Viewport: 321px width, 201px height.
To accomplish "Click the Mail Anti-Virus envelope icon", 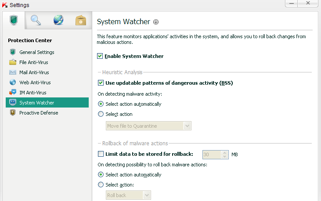I will tap(13, 72).
